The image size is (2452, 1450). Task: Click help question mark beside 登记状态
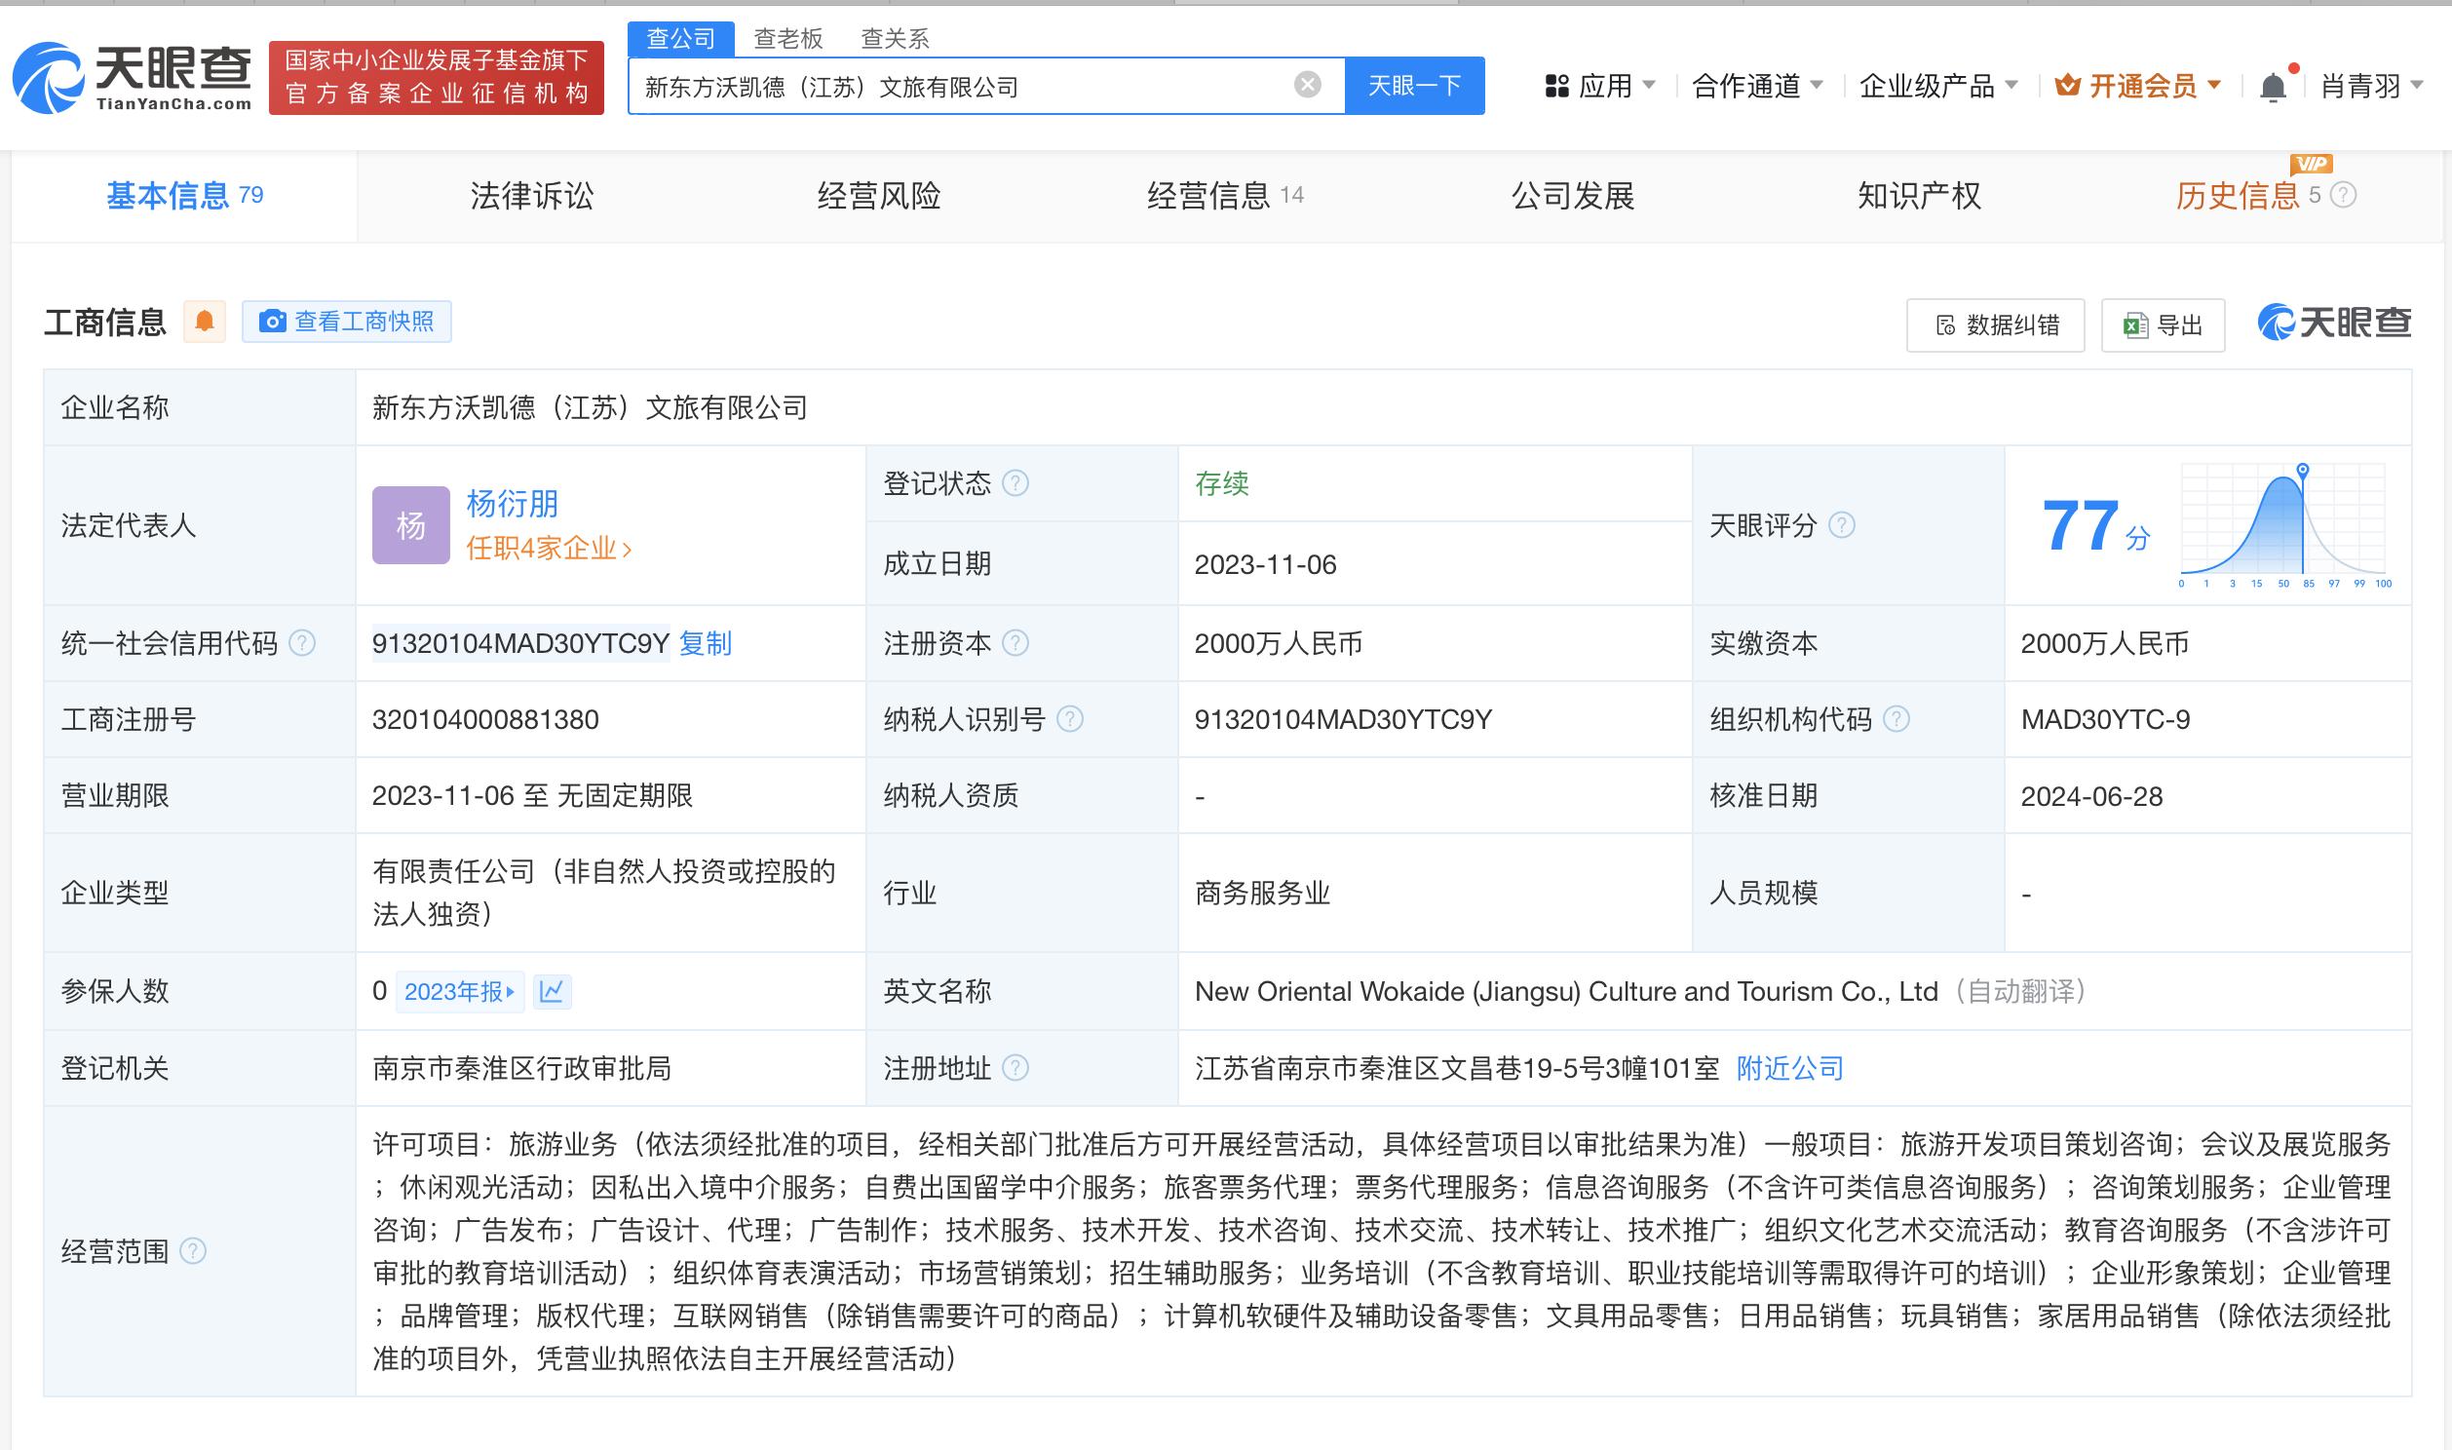[1015, 482]
